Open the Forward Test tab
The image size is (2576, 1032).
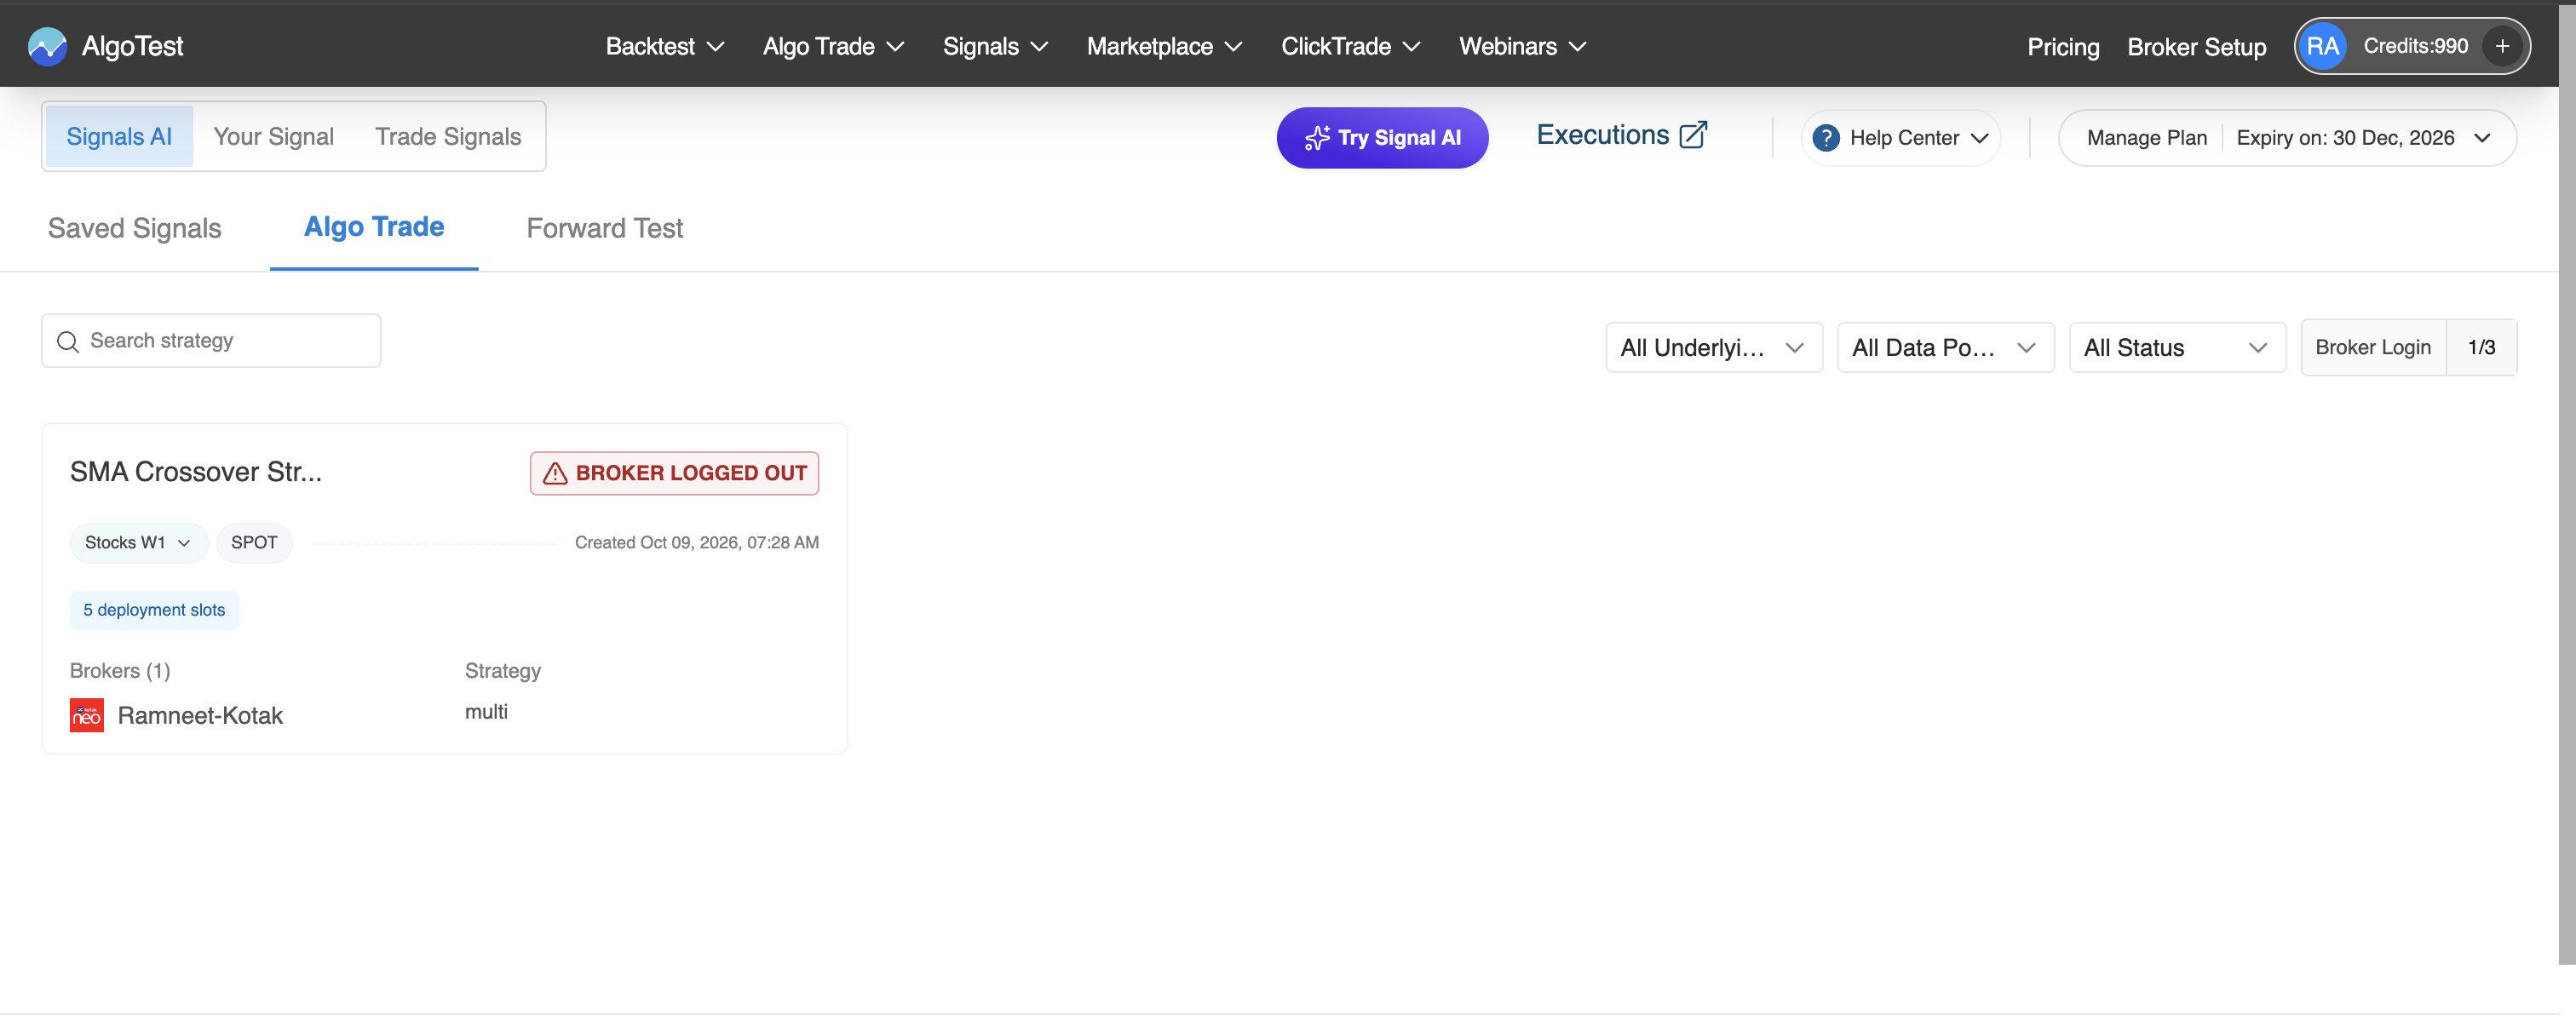pos(605,228)
